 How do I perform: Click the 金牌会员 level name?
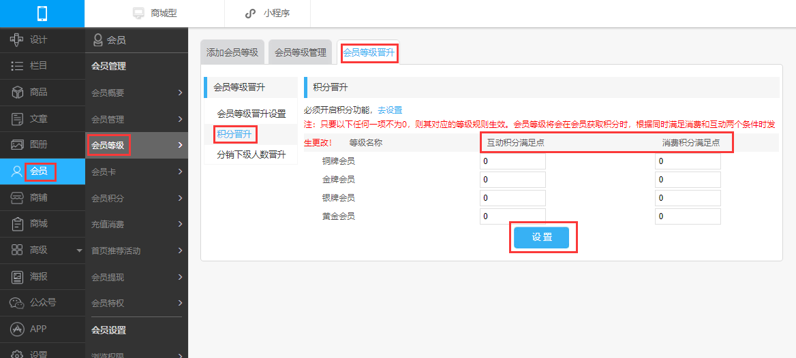(338, 180)
